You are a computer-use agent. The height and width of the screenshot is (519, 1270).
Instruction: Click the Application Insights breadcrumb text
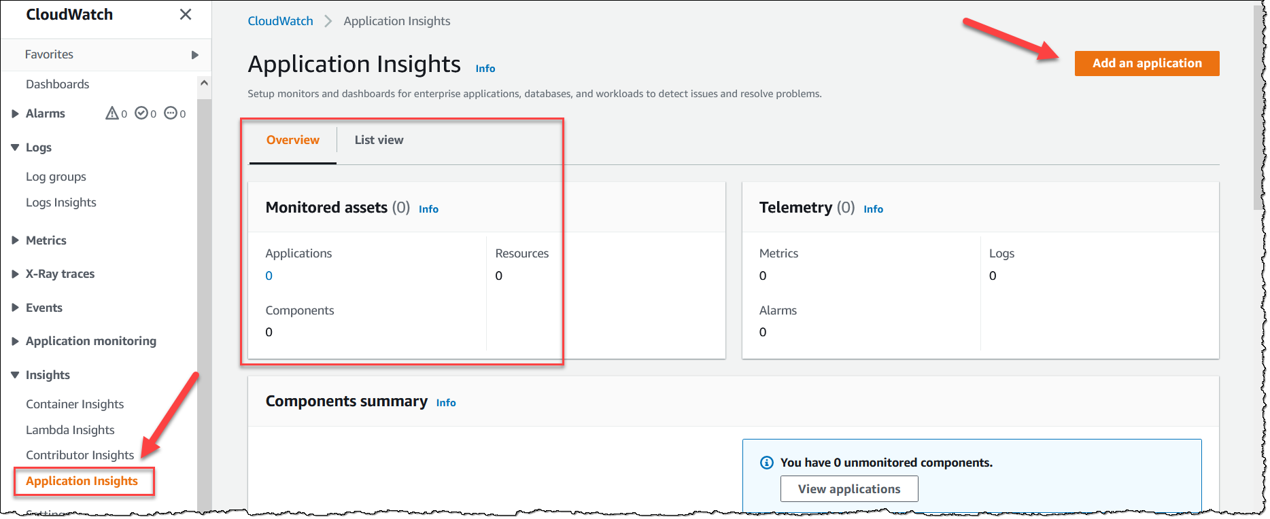pyautogui.click(x=397, y=21)
